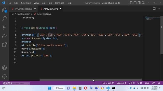Screen dimensions: 163x91
Task: Click line number 12 in the gutter
Action: click(x=15, y=56)
